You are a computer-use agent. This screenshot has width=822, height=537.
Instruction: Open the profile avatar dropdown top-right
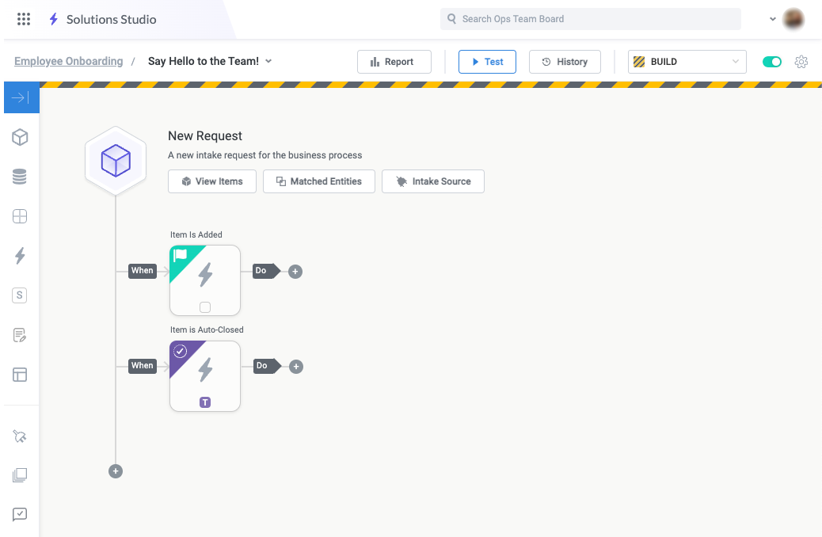[793, 18]
